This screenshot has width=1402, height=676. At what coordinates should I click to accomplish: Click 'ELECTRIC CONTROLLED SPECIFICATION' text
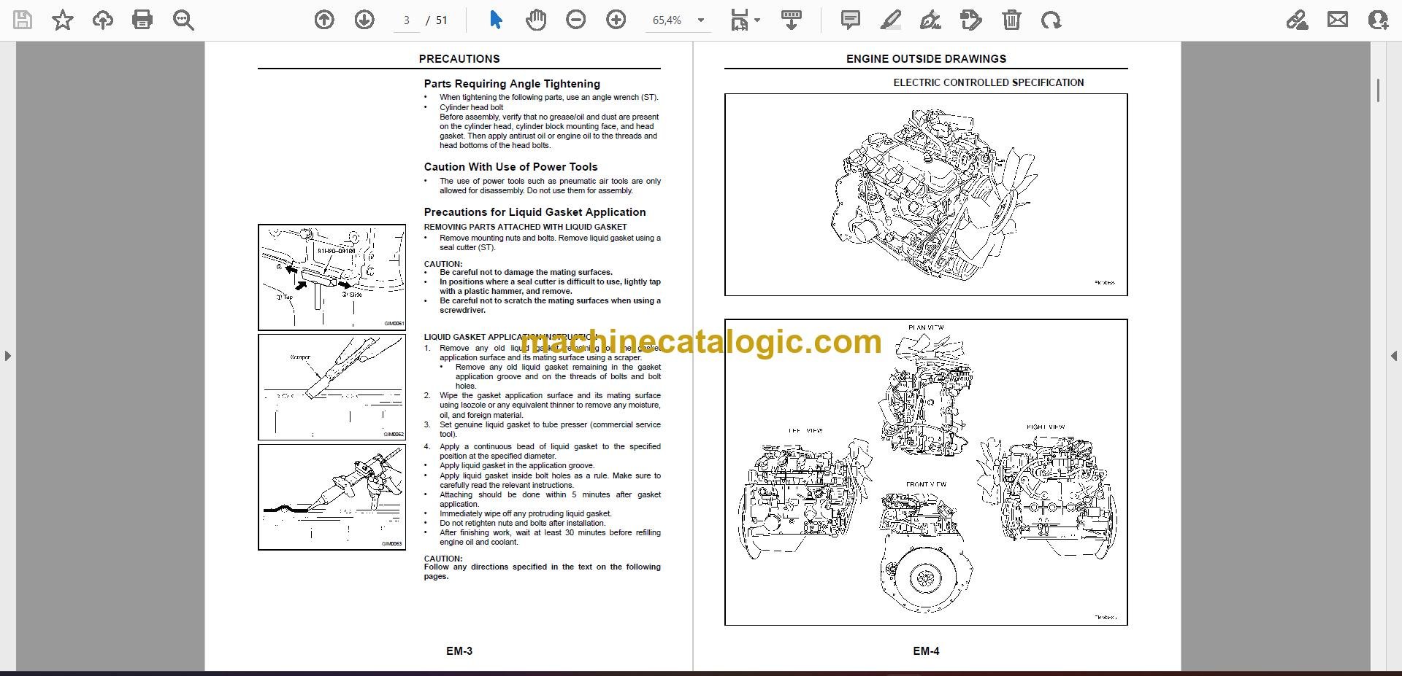tap(989, 82)
